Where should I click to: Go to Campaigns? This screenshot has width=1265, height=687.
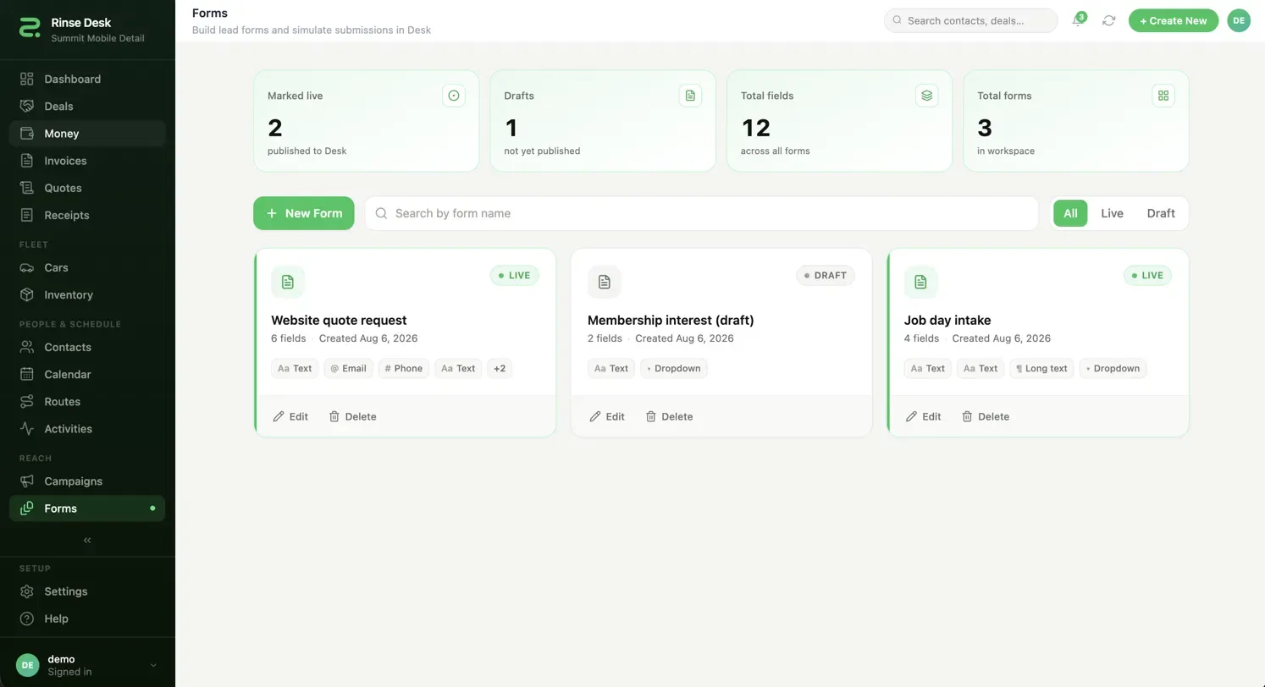(87, 481)
